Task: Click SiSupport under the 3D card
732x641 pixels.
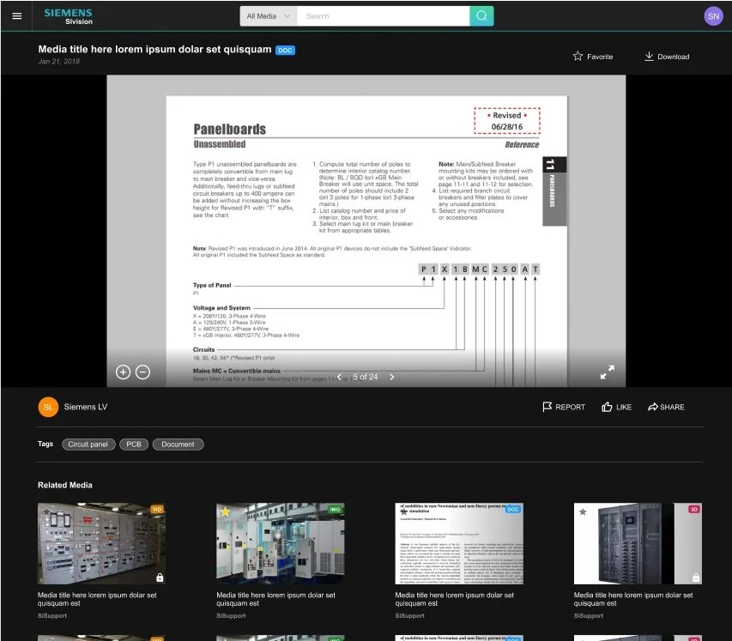Action: (589, 616)
